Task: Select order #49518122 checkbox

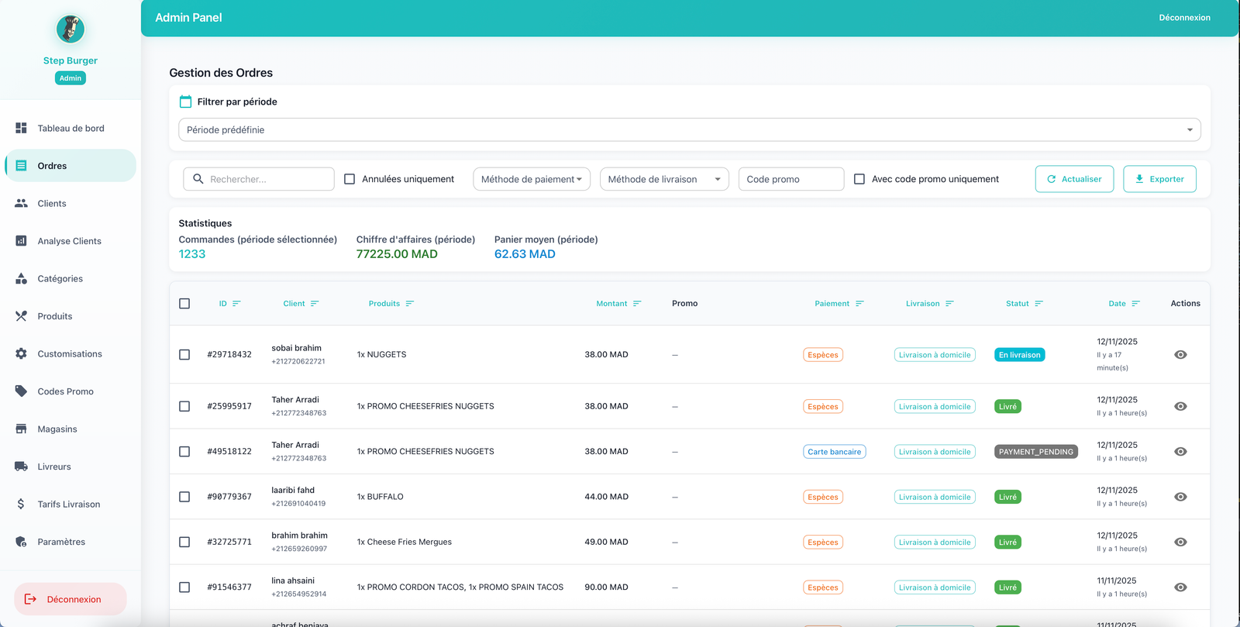Action: click(184, 452)
